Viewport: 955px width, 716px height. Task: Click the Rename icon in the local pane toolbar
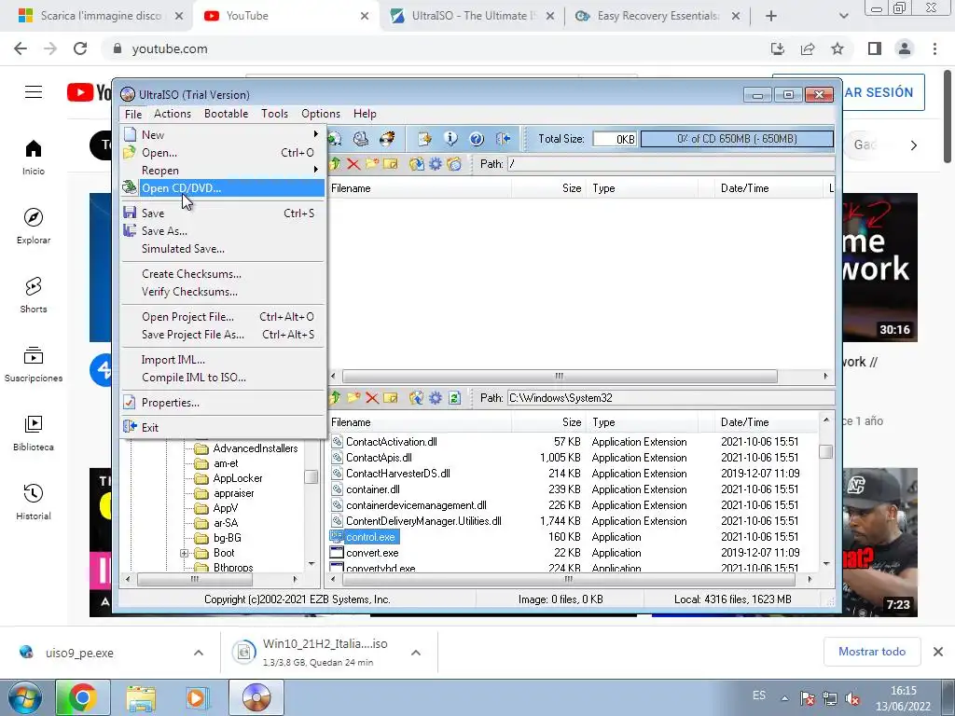point(391,397)
